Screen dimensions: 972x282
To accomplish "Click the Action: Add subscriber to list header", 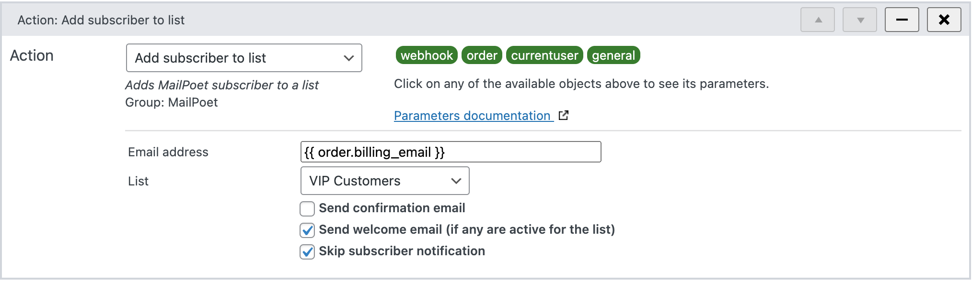I will click(101, 20).
